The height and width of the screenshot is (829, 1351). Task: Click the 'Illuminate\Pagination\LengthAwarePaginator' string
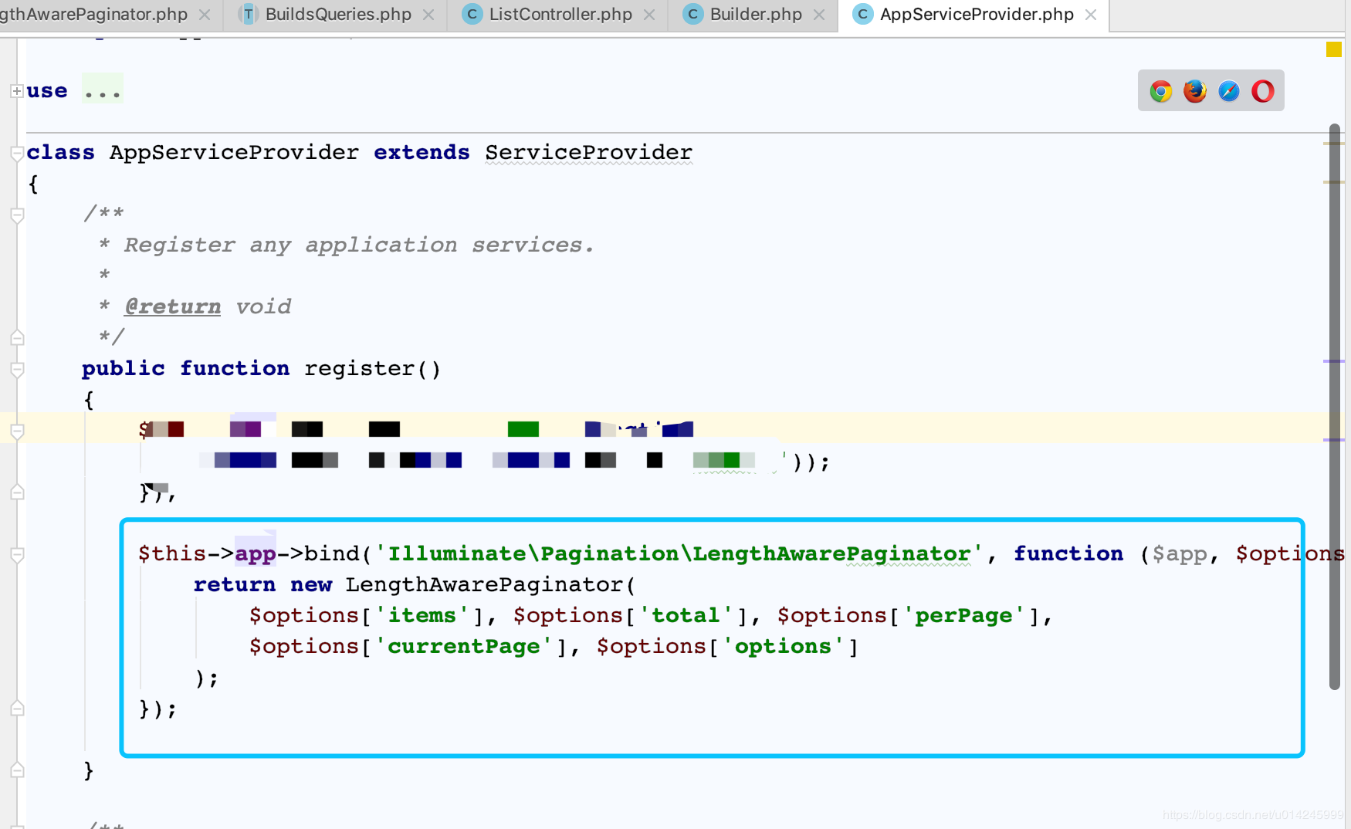pos(679,554)
